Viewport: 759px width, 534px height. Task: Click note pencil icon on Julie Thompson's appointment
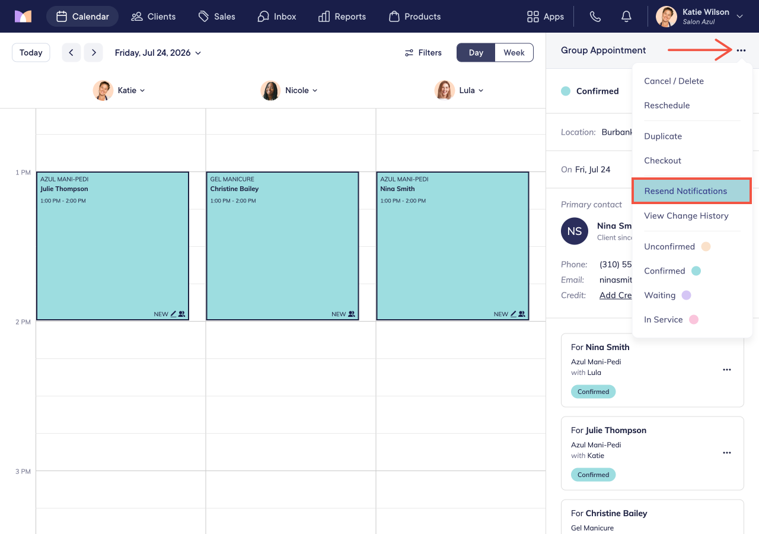click(x=173, y=314)
